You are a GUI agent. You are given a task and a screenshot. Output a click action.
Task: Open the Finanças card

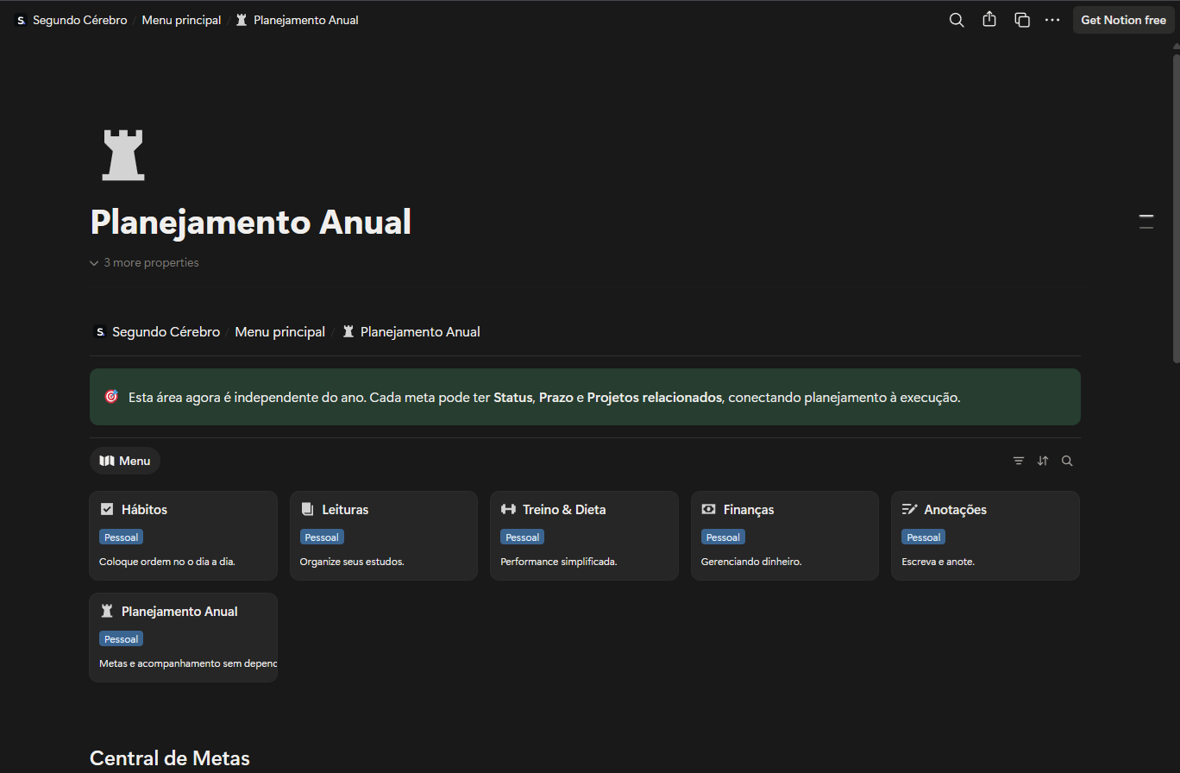(x=785, y=536)
